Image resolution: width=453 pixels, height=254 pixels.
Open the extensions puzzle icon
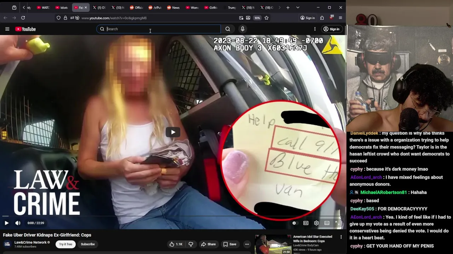(x=322, y=18)
